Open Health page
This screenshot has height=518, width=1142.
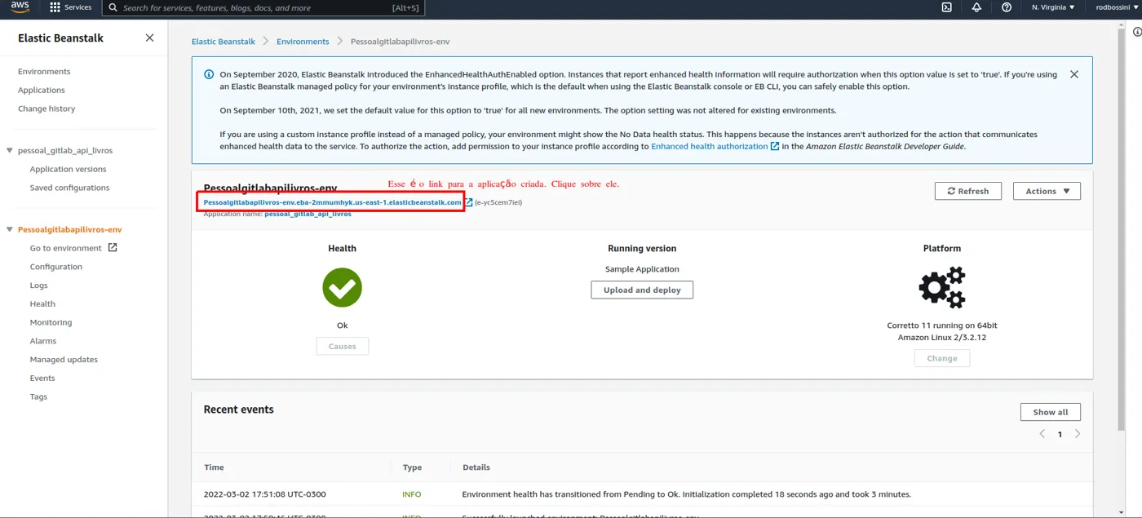(42, 303)
